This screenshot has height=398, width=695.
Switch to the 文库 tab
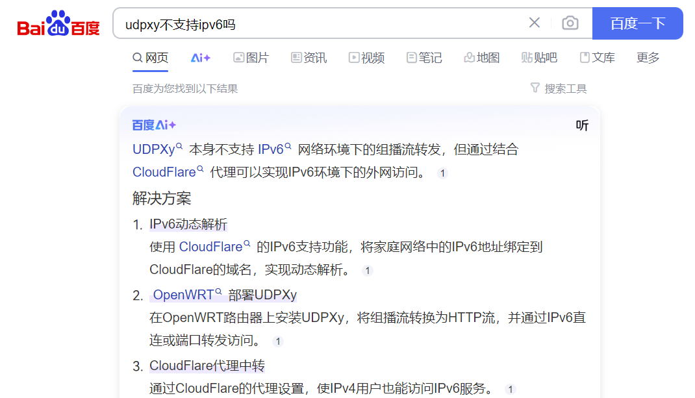(x=597, y=58)
